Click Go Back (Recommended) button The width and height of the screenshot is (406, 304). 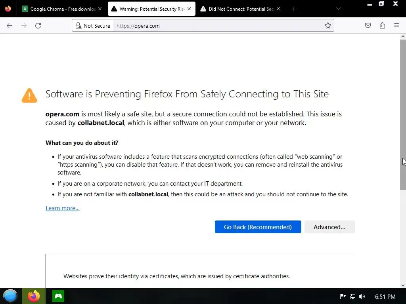tap(258, 227)
